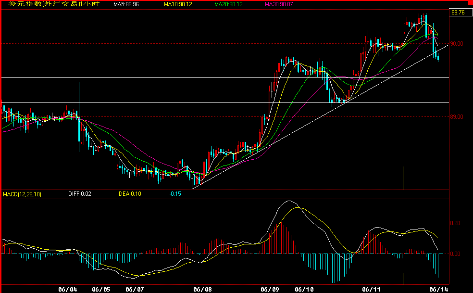Click the 0.00 MACD axis label
The height and width of the screenshot is (293, 473).
point(455,254)
